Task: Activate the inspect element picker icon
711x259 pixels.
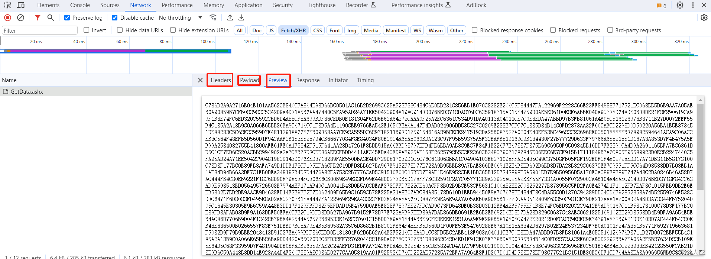Action: click(x=7, y=5)
